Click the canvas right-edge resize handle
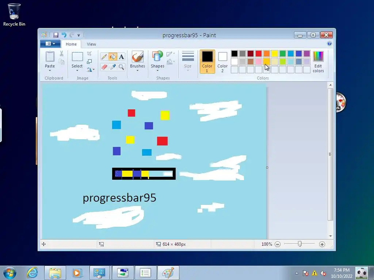 pyautogui.click(x=267, y=167)
